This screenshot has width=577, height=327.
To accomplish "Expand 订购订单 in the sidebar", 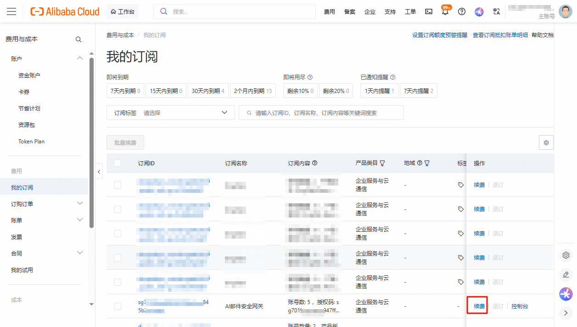I will tap(80, 203).
